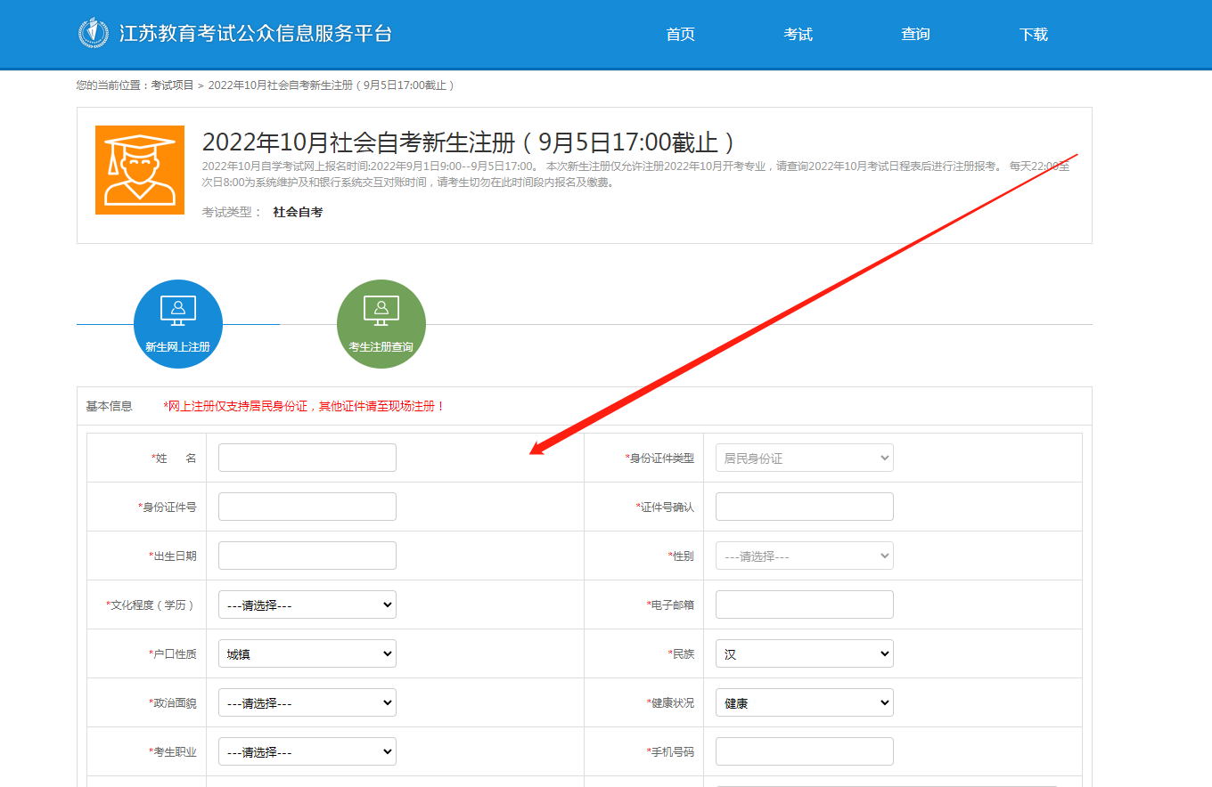This screenshot has width=1212, height=787.
Task: Open the blue 新生网上注册 circle icon
Action: (x=178, y=324)
